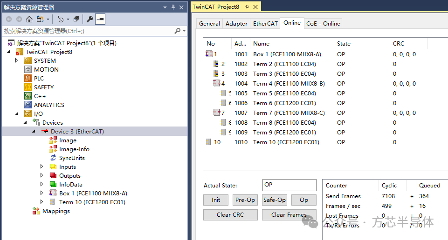Click the Clear CRC button
This screenshot has height=240, width=448.
click(230, 214)
